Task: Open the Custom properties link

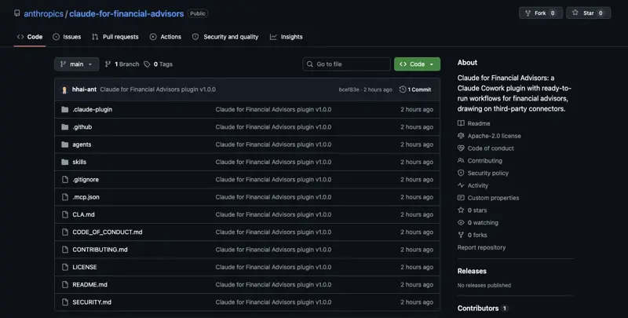Action: [x=493, y=198]
